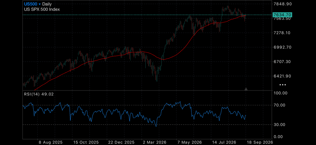The height and width of the screenshot is (145, 316).
Task: Open the US500 symbol dropdown arrow
Action: pyautogui.click(x=40, y=4)
